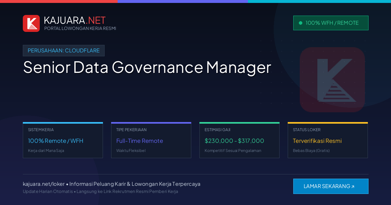This screenshot has width=391, height=205.
Task: Click the green dot in the WFH badge
Action: click(300, 23)
